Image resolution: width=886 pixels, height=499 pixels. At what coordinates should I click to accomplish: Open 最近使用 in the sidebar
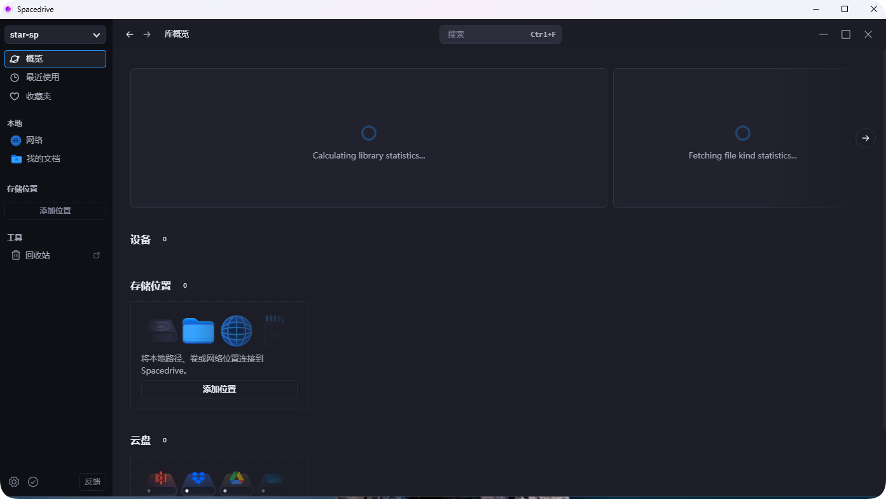tap(43, 77)
